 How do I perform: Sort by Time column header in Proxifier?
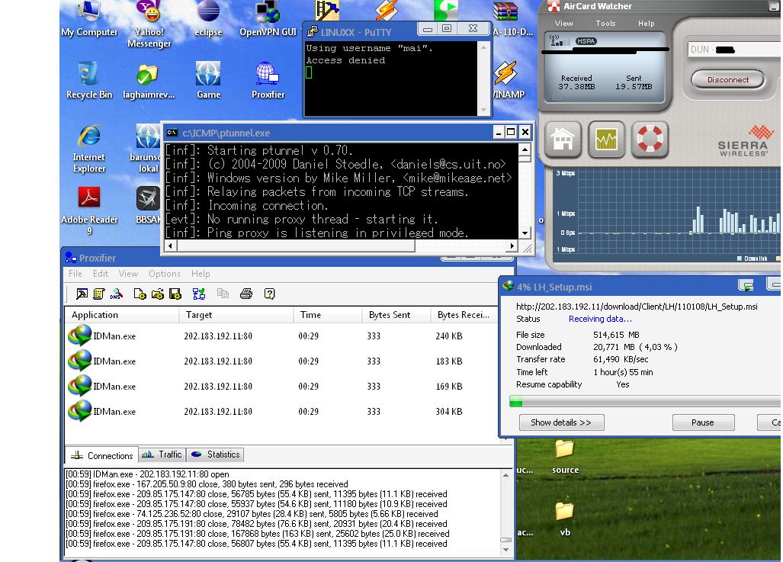coord(328,315)
